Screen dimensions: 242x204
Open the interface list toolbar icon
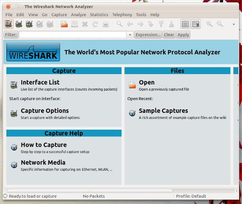pyautogui.click(x=9, y=24)
